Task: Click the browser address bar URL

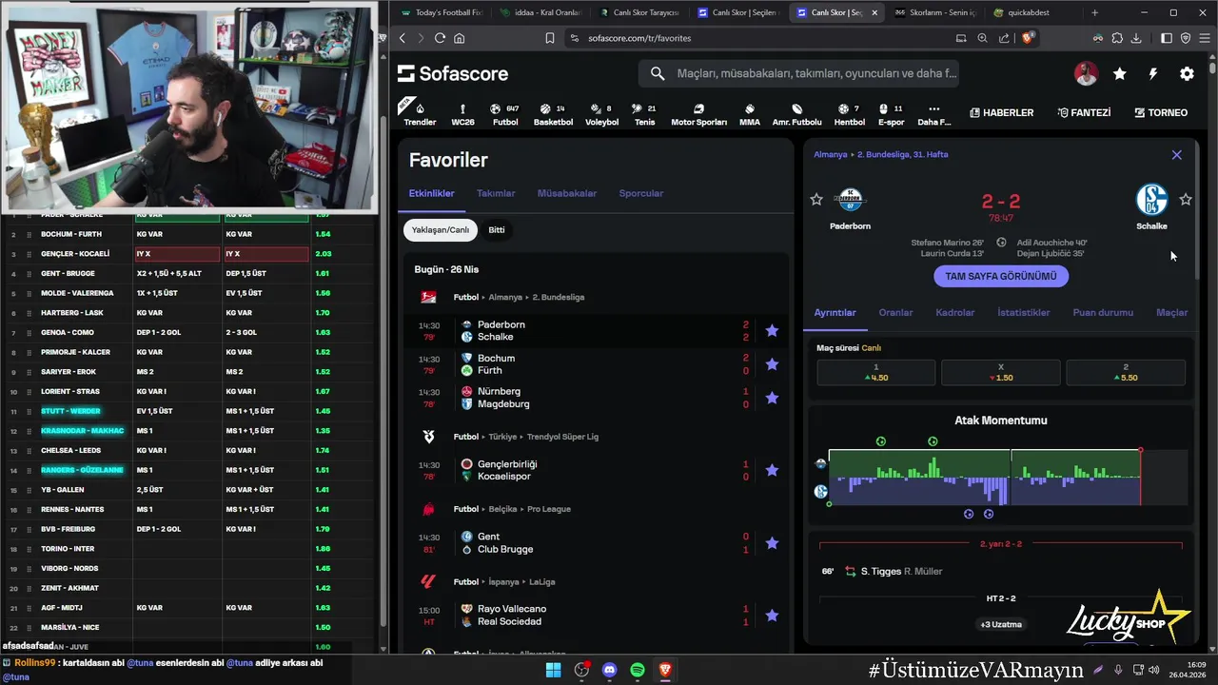Action: point(639,38)
